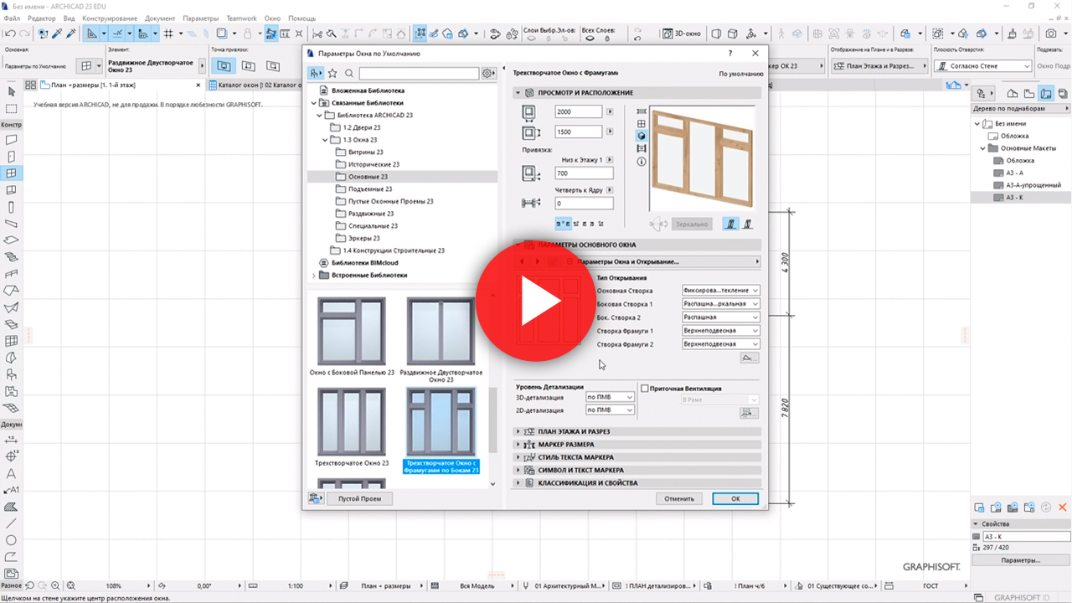Click the OK button in dialog
This screenshot has width=1072, height=603.
(x=735, y=498)
